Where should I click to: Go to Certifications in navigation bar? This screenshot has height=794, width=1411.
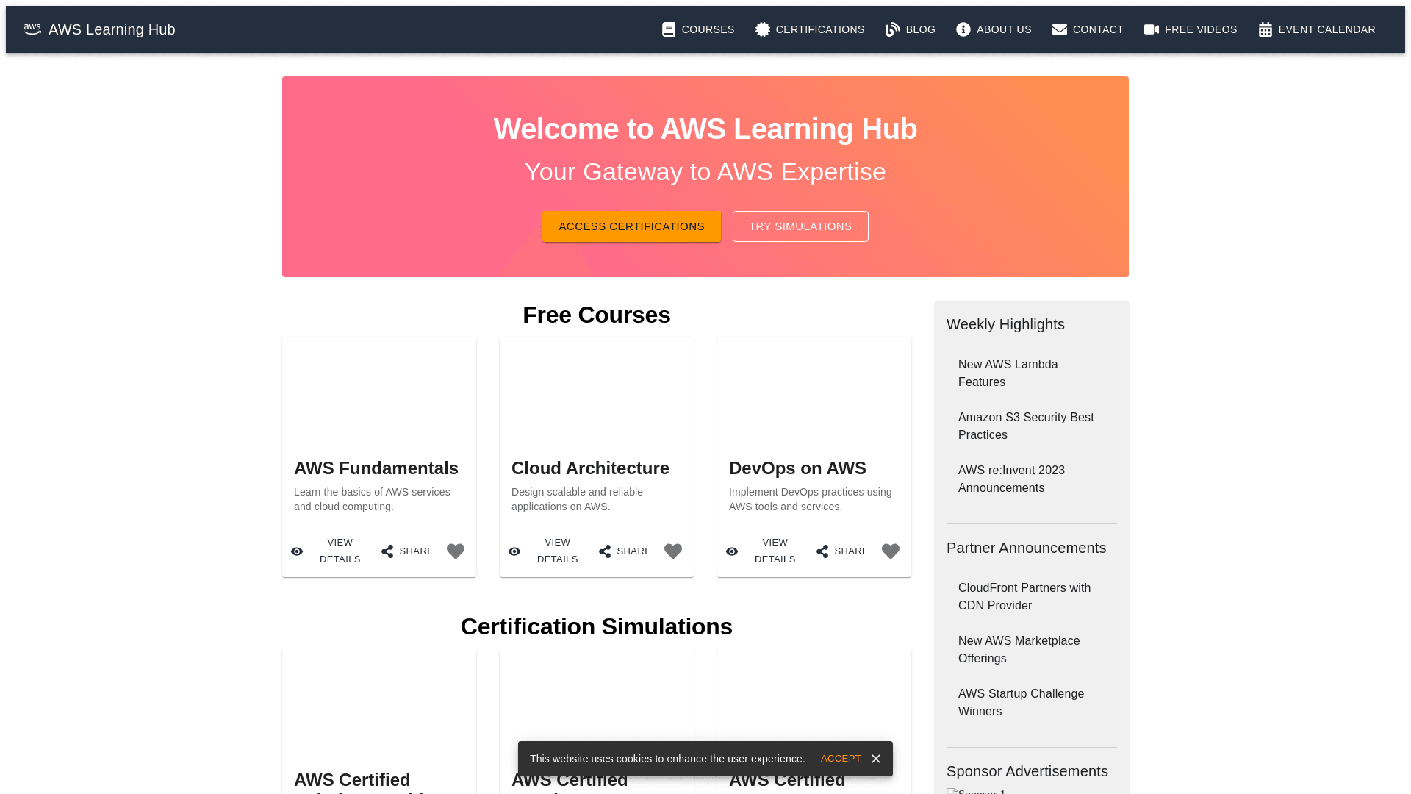[x=810, y=29]
